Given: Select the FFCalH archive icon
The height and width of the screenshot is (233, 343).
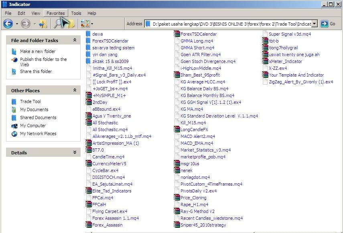Looking at the screenshot, I should [89, 205].
